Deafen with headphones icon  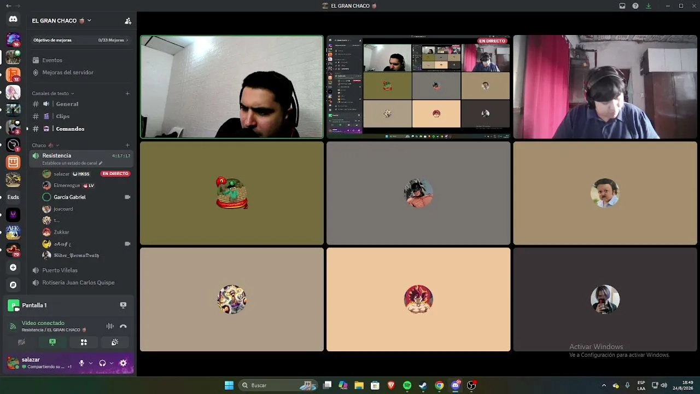click(x=102, y=363)
